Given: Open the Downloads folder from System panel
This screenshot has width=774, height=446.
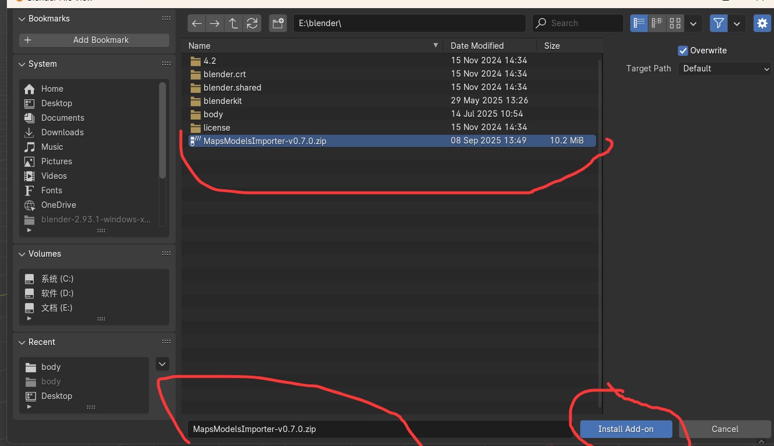Looking at the screenshot, I should pos(62,132).
